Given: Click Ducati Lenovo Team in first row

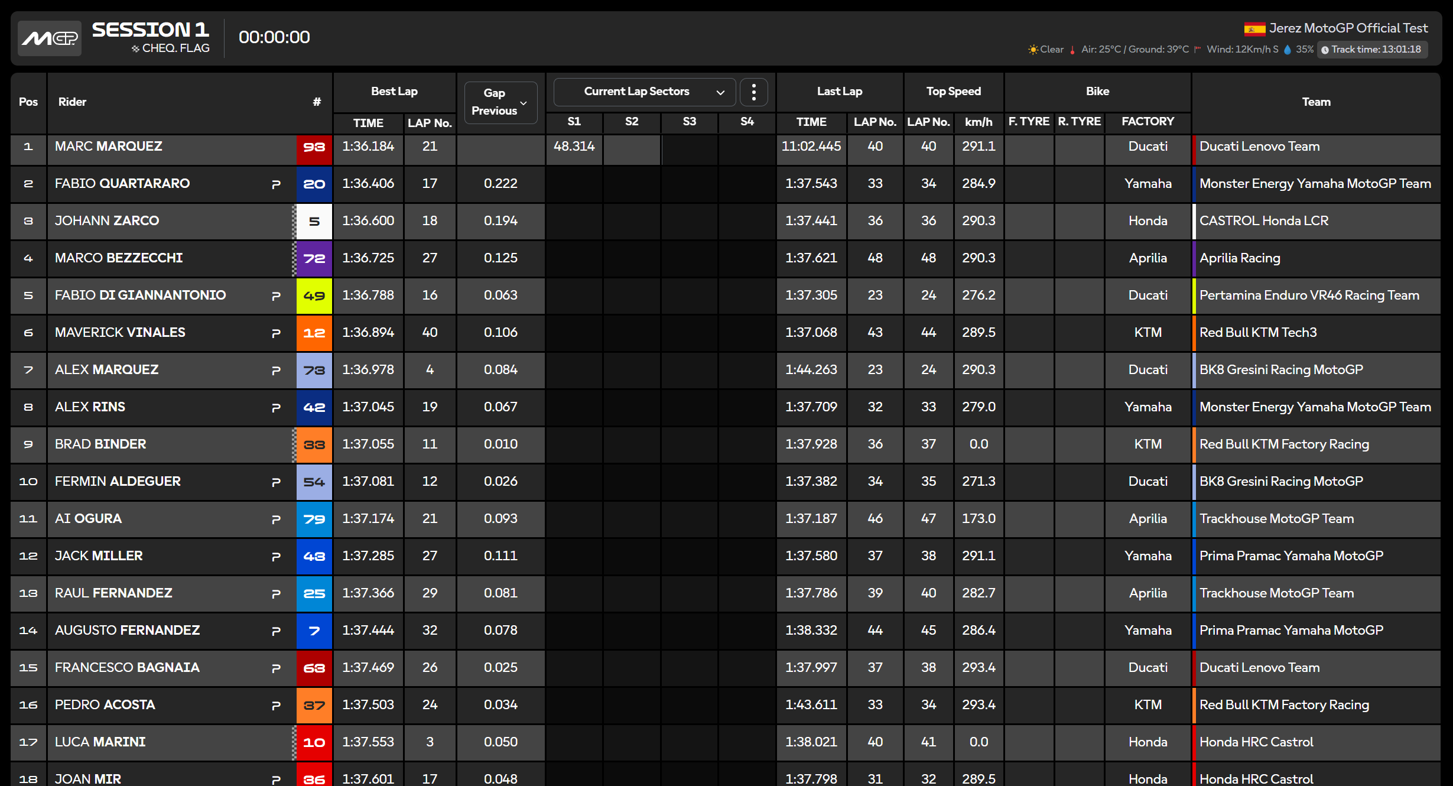Looking at the screenshot, I should (1259, 147).
